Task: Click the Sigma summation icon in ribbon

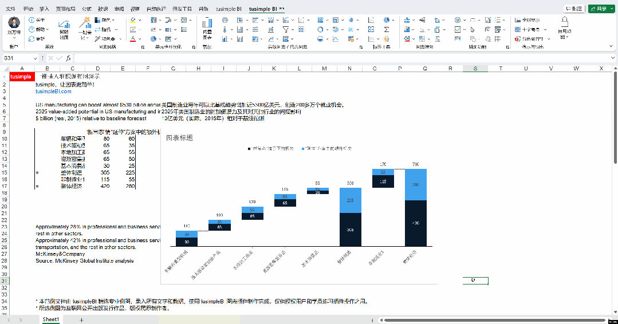Action: click(x=387, y=29)
